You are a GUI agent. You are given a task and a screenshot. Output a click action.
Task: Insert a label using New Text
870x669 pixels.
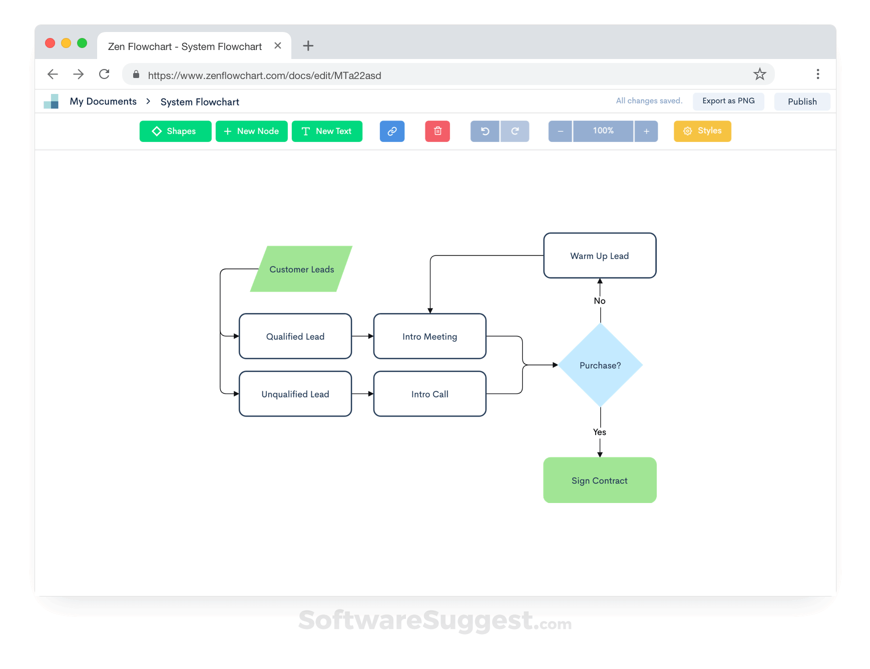tap(327, 131)
